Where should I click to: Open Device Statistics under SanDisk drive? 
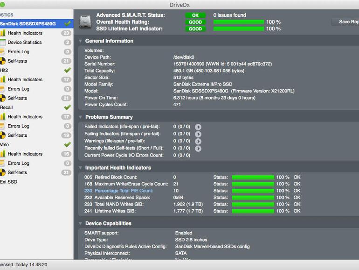37,43
